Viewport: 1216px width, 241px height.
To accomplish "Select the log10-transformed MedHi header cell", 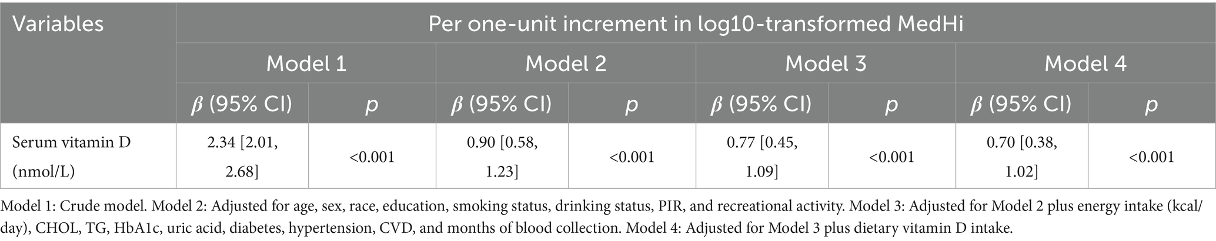I will [x=695, y=25].
